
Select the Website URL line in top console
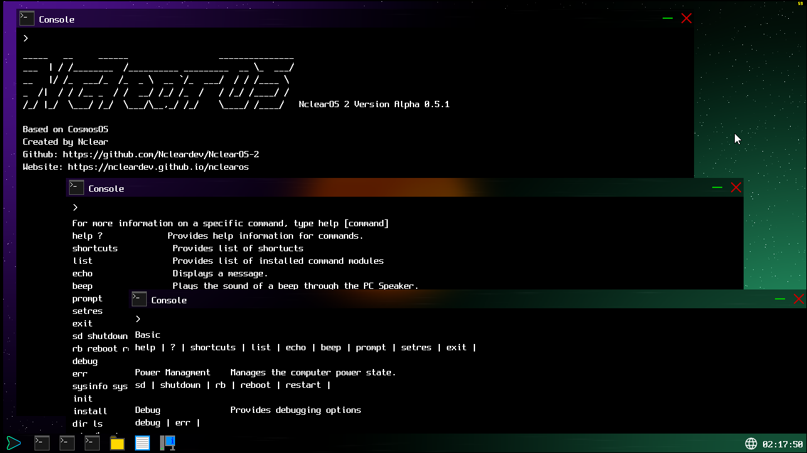tap(136, 167)
